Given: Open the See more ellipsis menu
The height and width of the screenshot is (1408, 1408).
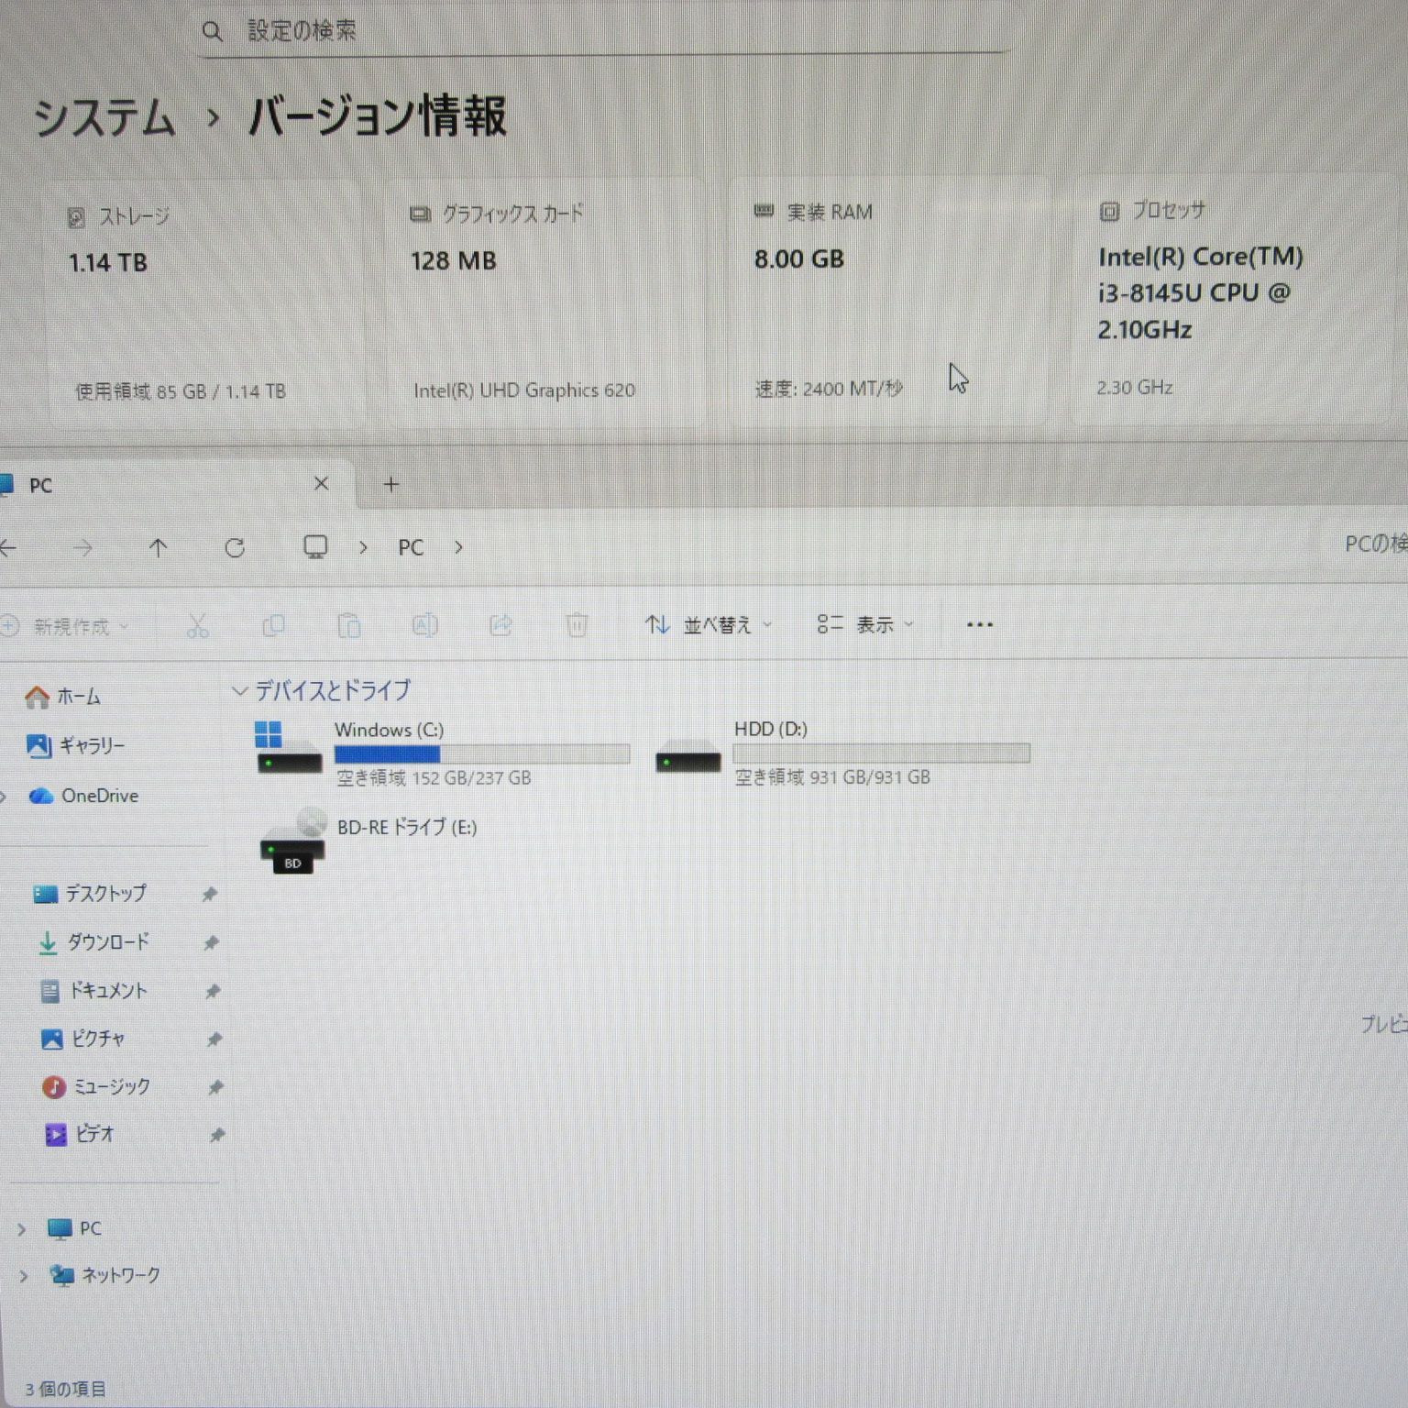Looking at the screenshot, I should (x=979, y=624).
